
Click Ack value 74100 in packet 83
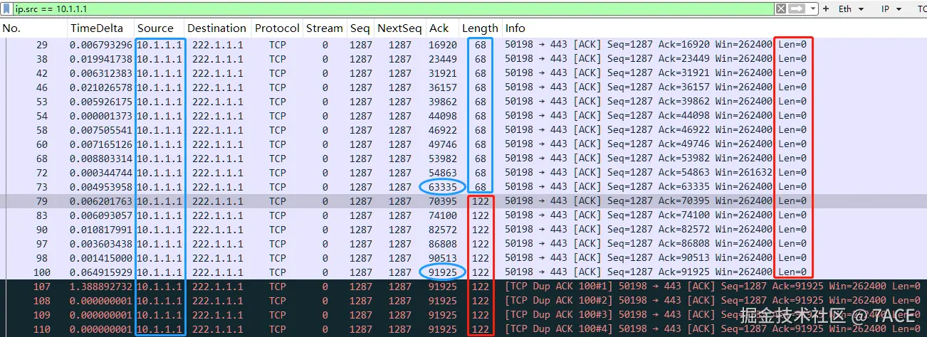pyautogui.click(x=442, y=215)
